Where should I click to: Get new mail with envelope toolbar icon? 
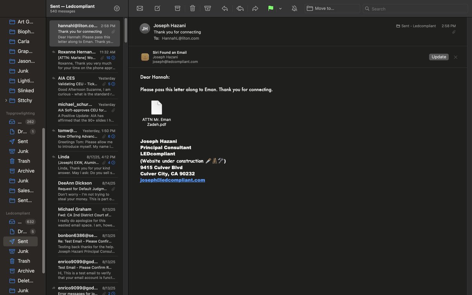[x=140, y=8]
